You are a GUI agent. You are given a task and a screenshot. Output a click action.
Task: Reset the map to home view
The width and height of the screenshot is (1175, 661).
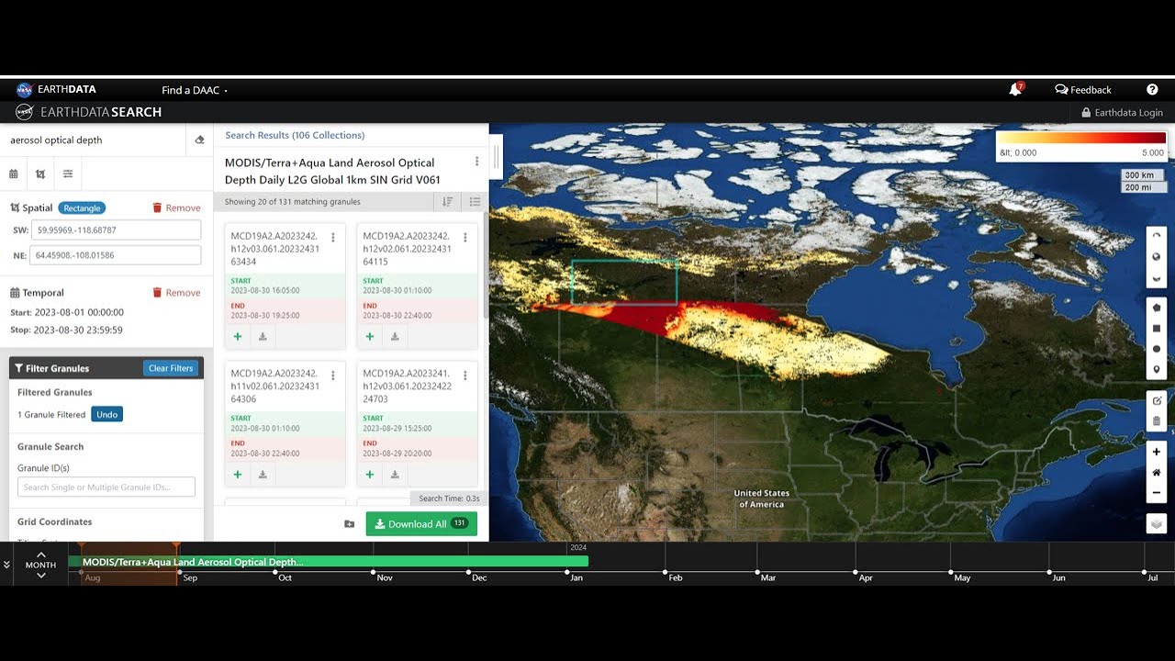(x=1157, y=472)
